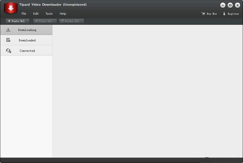Click the shopping cart icon
This screenshot has width=243, height=163.
coord(203,14)
